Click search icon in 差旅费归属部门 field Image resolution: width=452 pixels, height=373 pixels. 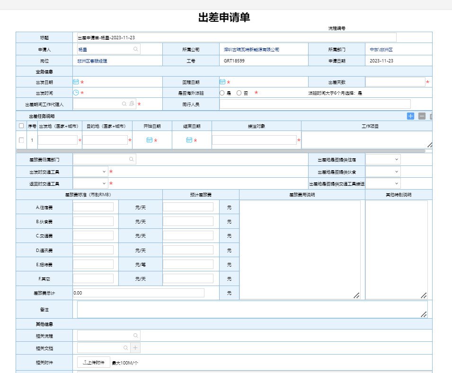tap(131, 159)
